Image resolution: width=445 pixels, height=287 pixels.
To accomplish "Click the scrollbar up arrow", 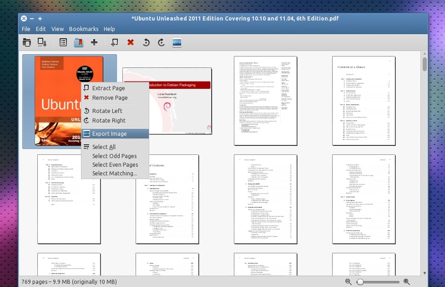I will point(425,53).
